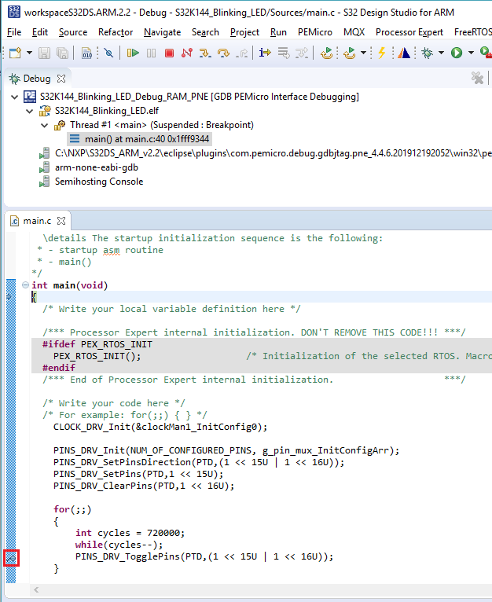Open the Run configurations dropdown arrow
Screen dimensions: 492x602
(x=471, y=53)
